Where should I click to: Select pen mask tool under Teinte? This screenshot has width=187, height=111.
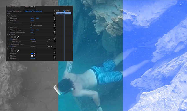(18, 51)
